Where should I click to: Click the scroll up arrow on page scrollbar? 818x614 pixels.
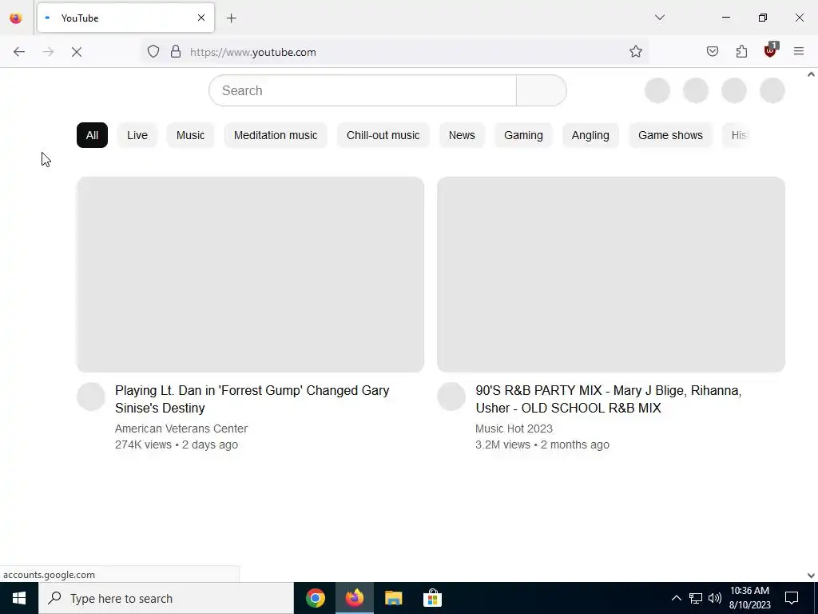tap(812, 74)
